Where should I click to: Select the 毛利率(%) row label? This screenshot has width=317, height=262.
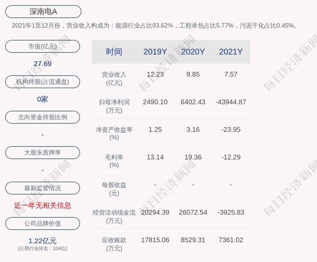click(x=114, y=161)
